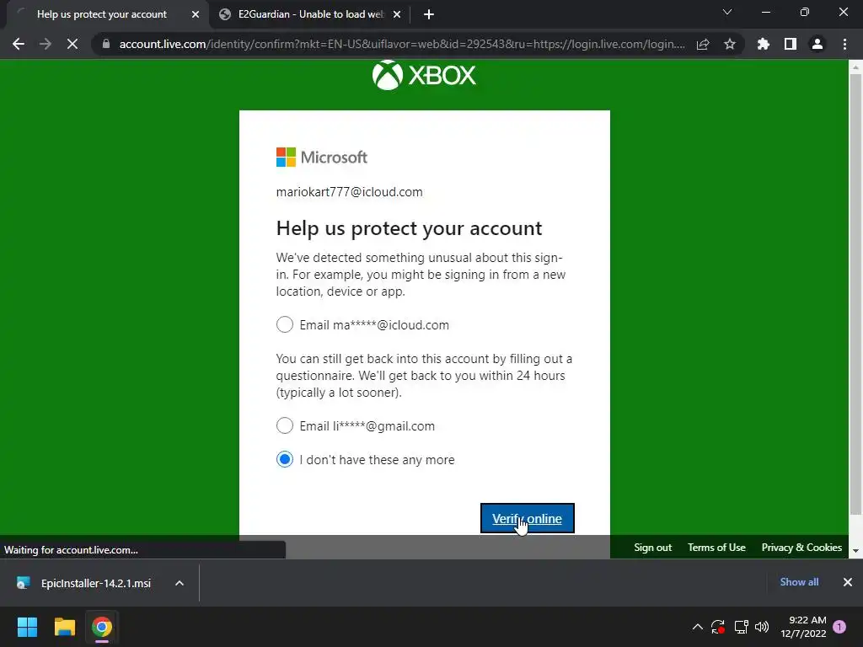The image size is (863, 647).
Task: Click the EpicInstaller msi file icon
Action: pyautogui.click(x=23, y=583)
